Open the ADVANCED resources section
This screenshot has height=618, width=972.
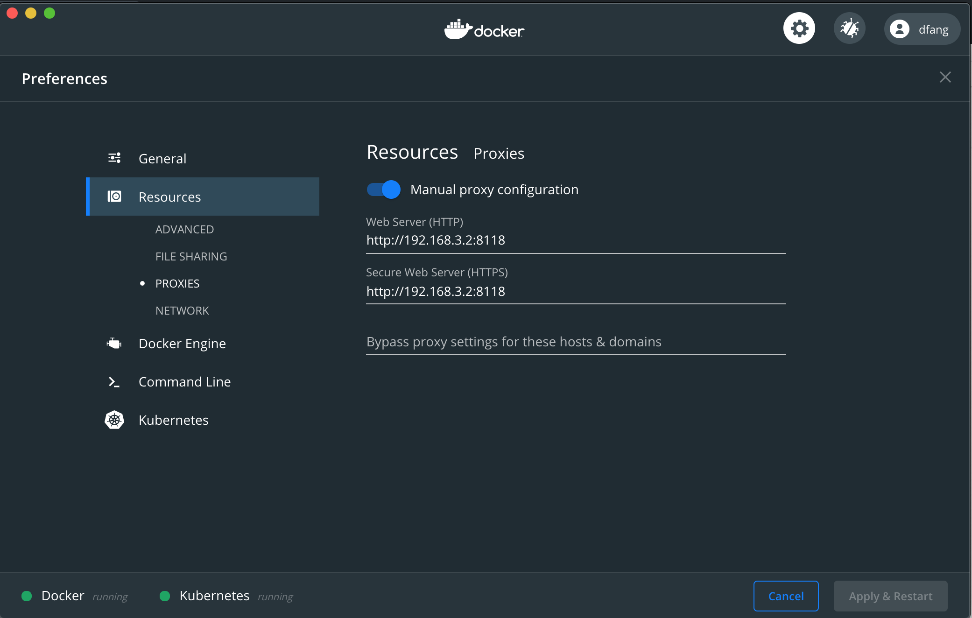(x=184, y=230)
